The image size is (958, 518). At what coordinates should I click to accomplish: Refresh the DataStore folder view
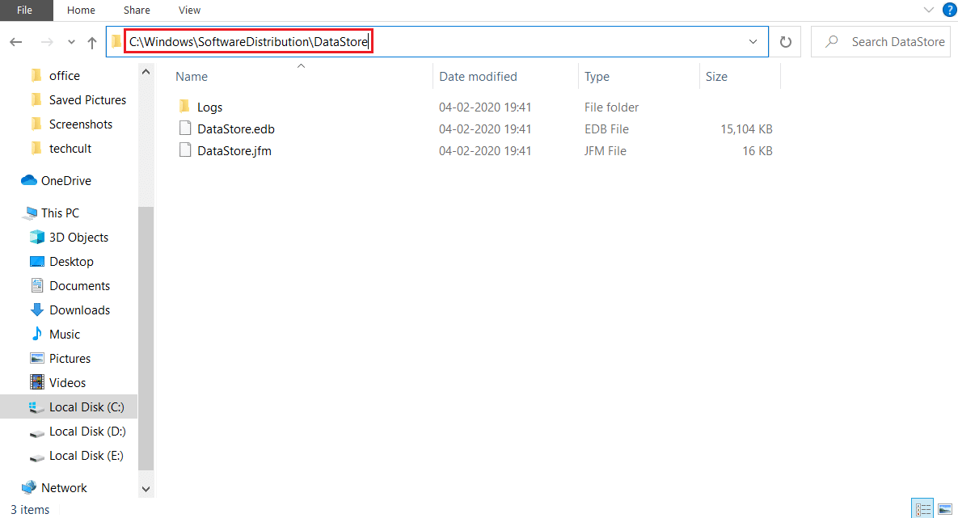tap(786, 41)
